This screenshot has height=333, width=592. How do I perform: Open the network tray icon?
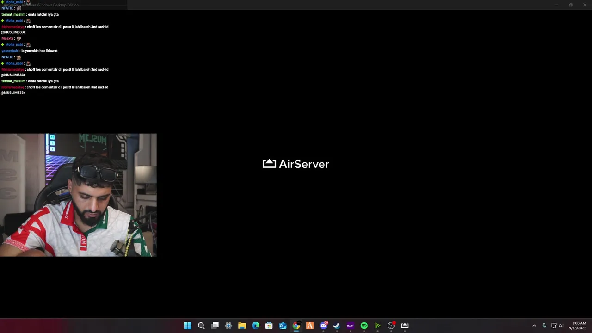coord(554,326)
